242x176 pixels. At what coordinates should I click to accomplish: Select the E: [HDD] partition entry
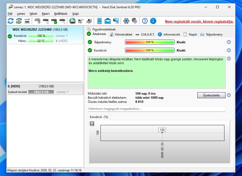[45, 89]
